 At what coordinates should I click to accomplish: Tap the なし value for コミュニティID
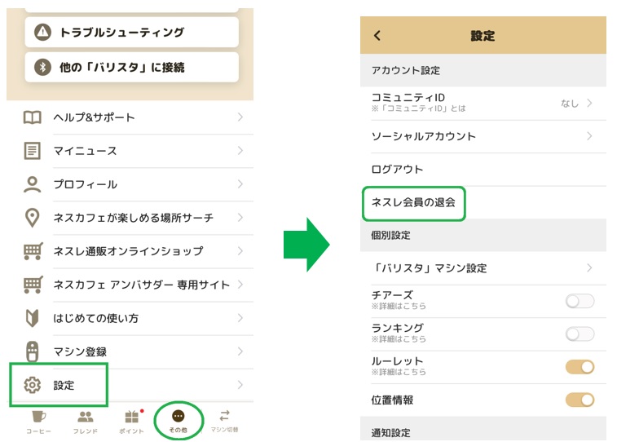pos(570,104)
